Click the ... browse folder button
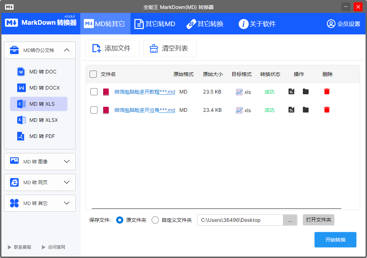 pos(290,220)
